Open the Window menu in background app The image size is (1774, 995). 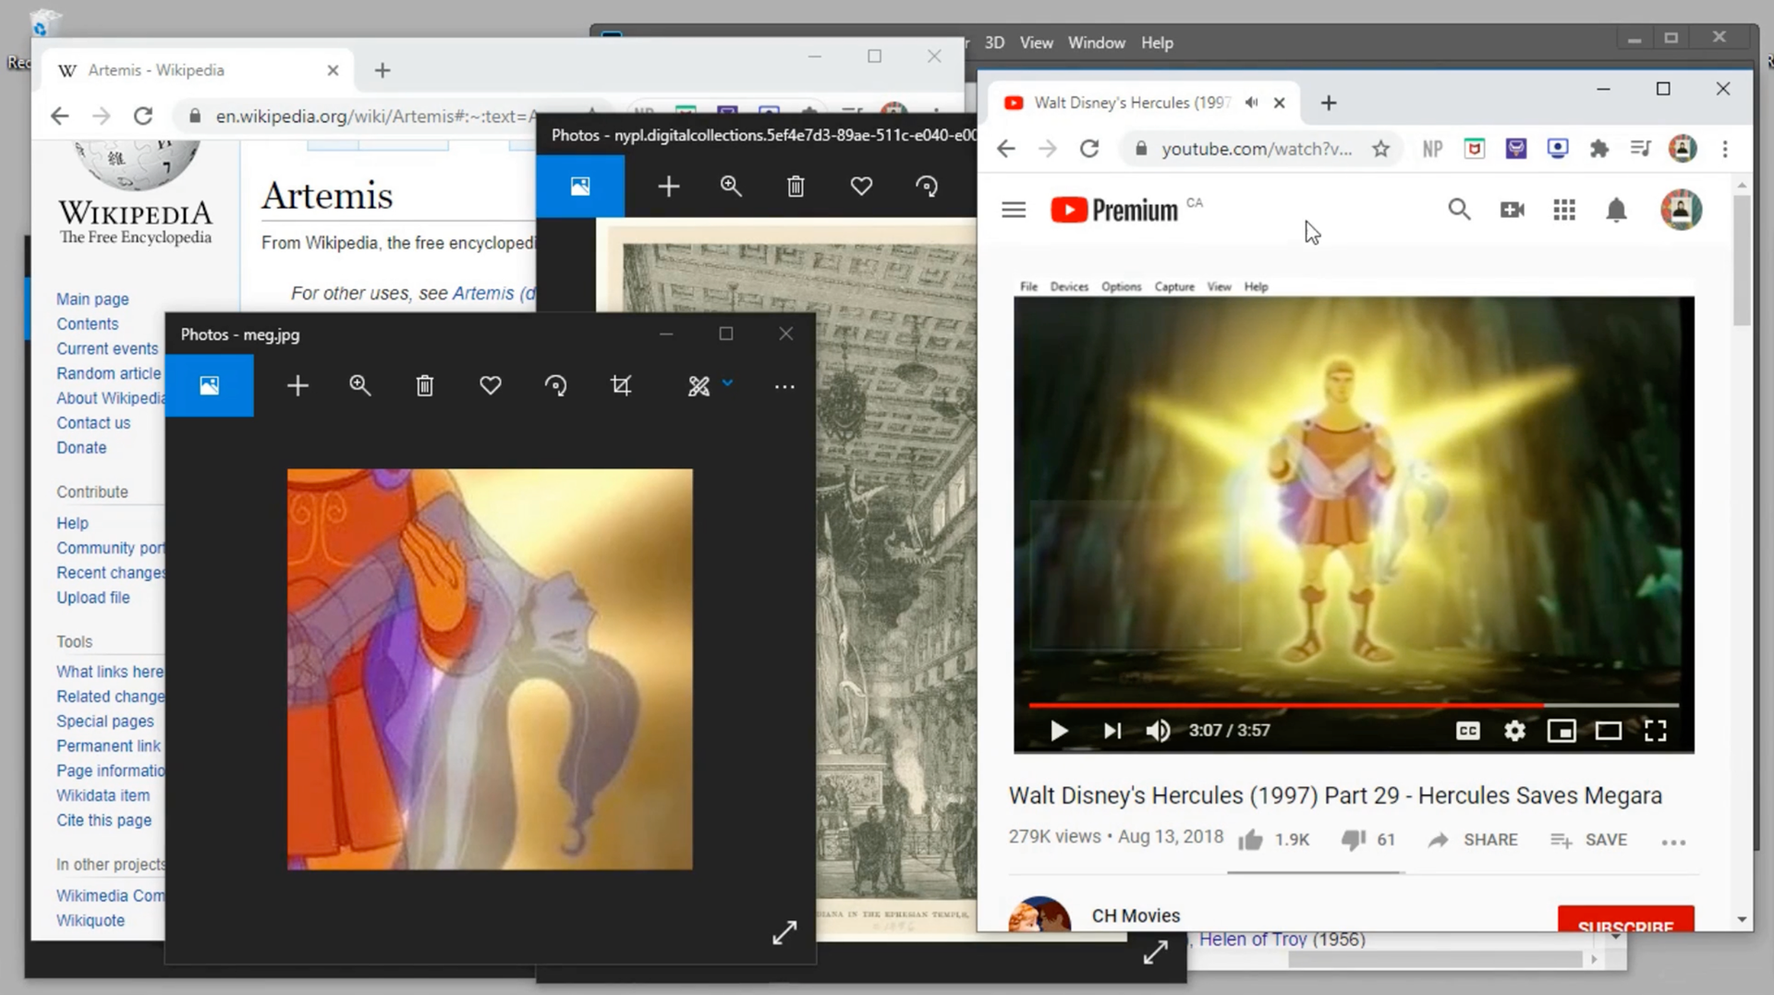tap(1096, 42)
